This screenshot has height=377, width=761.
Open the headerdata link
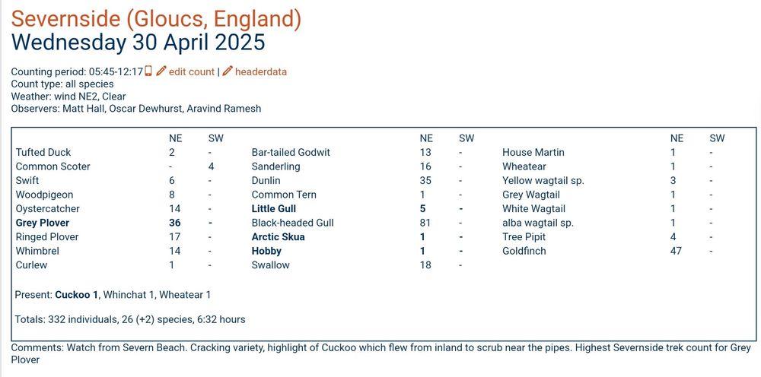[x=261, y=71]
